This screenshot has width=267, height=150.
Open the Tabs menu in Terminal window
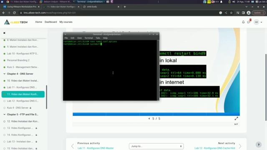click(98, 38)
